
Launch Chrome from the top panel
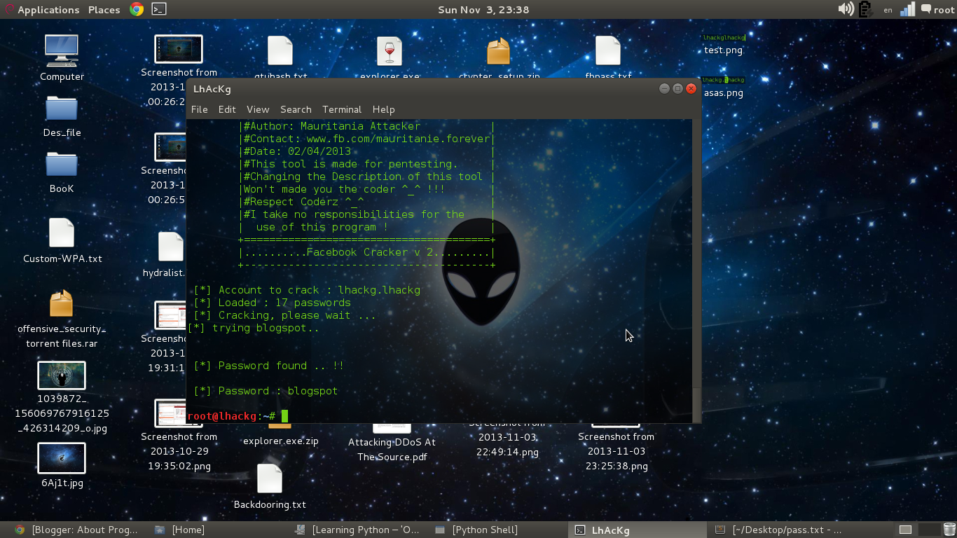(137, 9)
